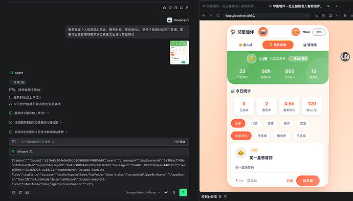Select the 服务中 status filter chip
The image size is (353, 201).
click(281, 136)
